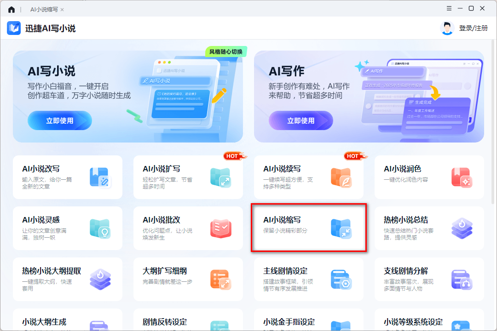Click description 一键优化润色内容
Image resolution: width=497 pixels, height=331 pixels.
[x=406, y=180]
